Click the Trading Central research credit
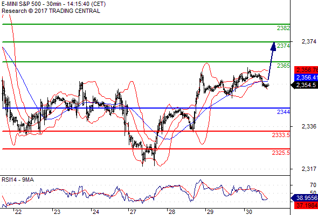The image size is (318, 215). point(51,11)
